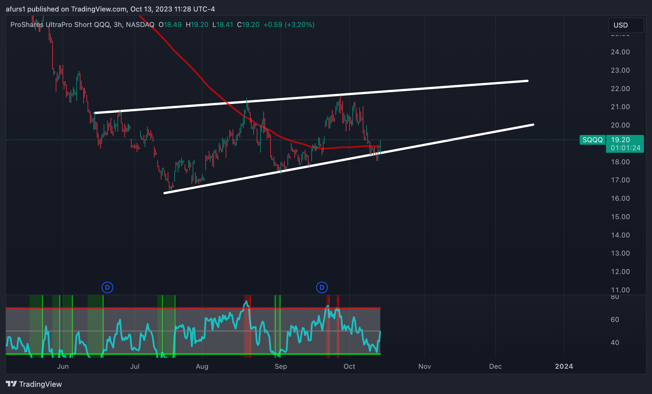The width and height of the screenshot is (652, 394).
Task: Click the Jun dividend D marker
Action: pyautogui.click(x=107, y=287)
